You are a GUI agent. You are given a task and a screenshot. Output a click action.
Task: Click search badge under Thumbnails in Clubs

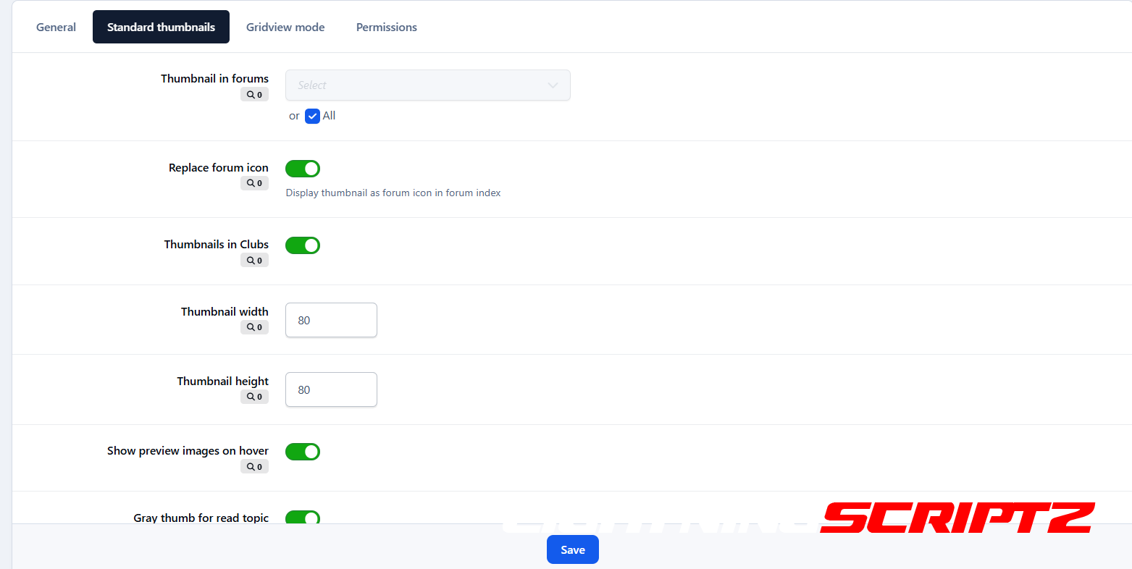254,261
